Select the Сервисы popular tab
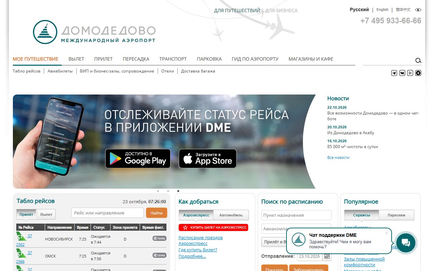 click(x=361, y=215)
